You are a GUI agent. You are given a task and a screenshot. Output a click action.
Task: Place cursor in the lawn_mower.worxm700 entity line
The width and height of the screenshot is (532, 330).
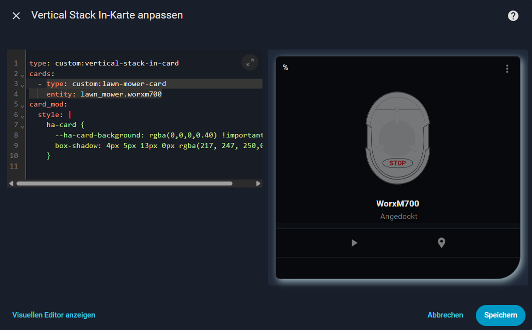click(x=120, y=94)
